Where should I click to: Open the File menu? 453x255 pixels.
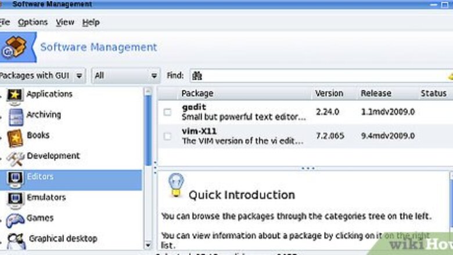coord(5,22)
